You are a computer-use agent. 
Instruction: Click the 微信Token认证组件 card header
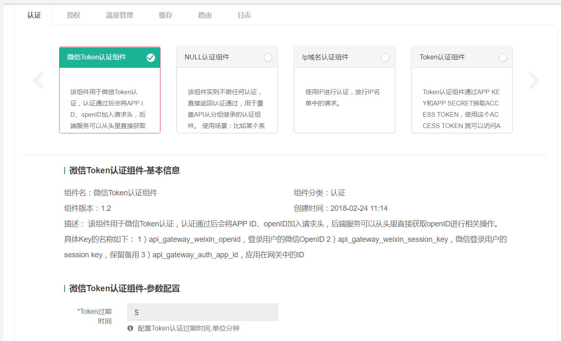coord(110,57)
